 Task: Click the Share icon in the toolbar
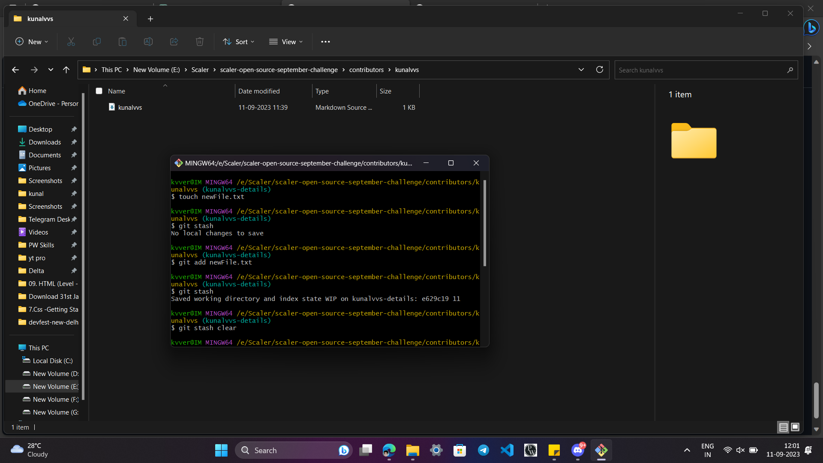click(174, 42)
